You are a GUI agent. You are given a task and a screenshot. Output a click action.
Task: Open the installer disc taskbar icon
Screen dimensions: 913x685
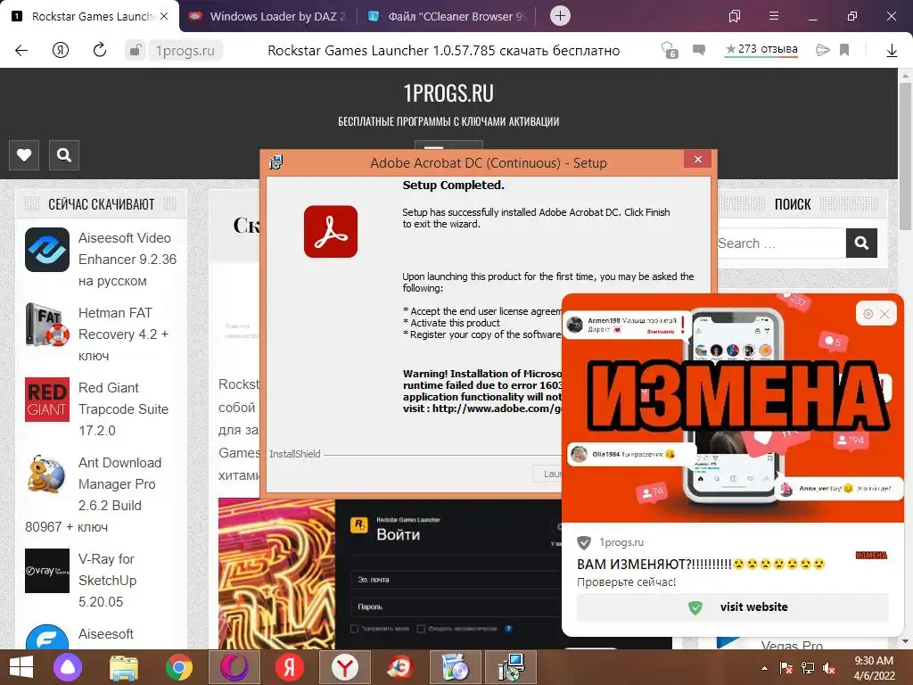point(456,667)
